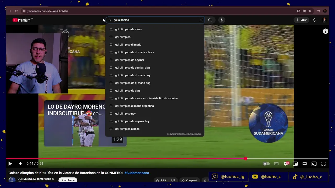This screenshot has width=335, height=188.
Task: Choose 'gol olimpico de di maria hoy'
Action: coord(155,75)
